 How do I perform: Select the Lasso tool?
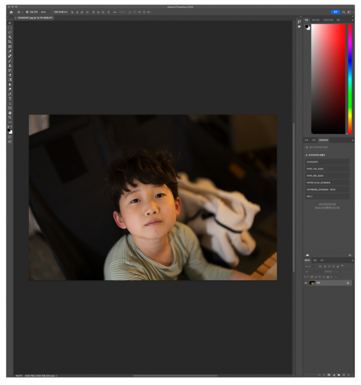pyautogui.click(x=10, y=32)
